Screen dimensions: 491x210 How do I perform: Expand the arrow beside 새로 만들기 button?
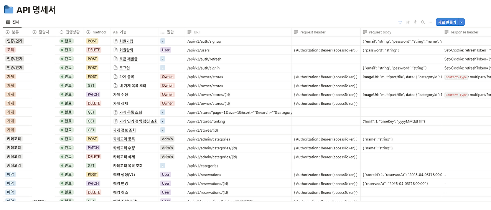(462, 22)
